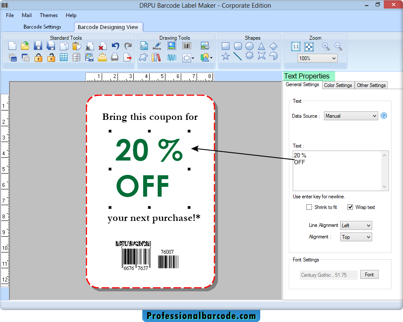Change zoom percentage in the 100% combo box
The height and width of the screenshot is (322, 403).
[317, 58]
